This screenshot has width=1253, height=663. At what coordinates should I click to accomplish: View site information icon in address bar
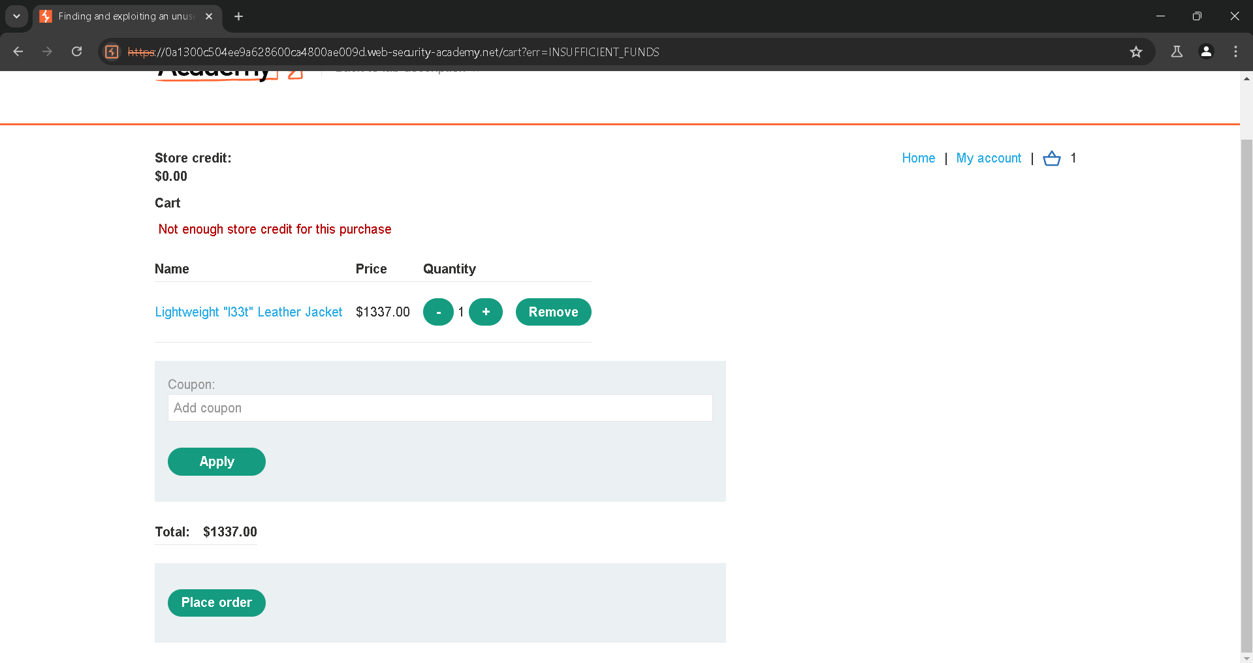(x=112, y=52)
